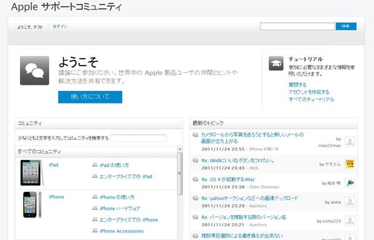Open the iPad の使い方 community
The height and width of the screenshot is (240, 374).
click(x=114, y=165)
